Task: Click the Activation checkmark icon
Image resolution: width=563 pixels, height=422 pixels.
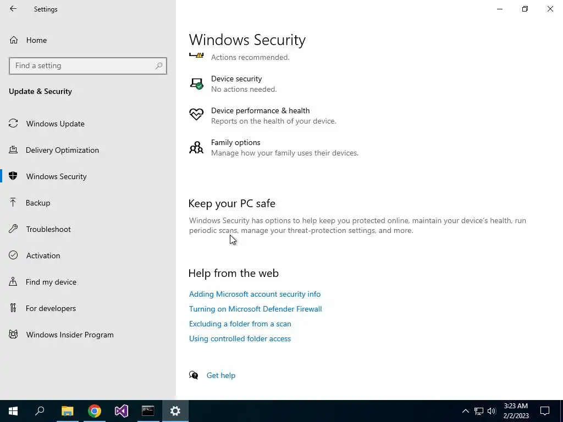Action: click(13, 255)
